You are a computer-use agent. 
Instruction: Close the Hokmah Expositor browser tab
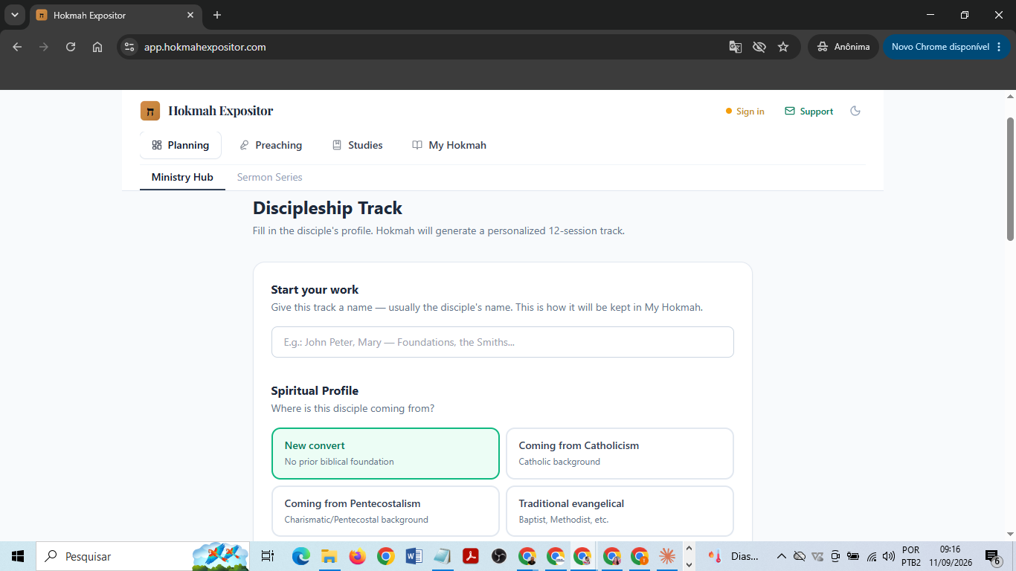[190, 15]
